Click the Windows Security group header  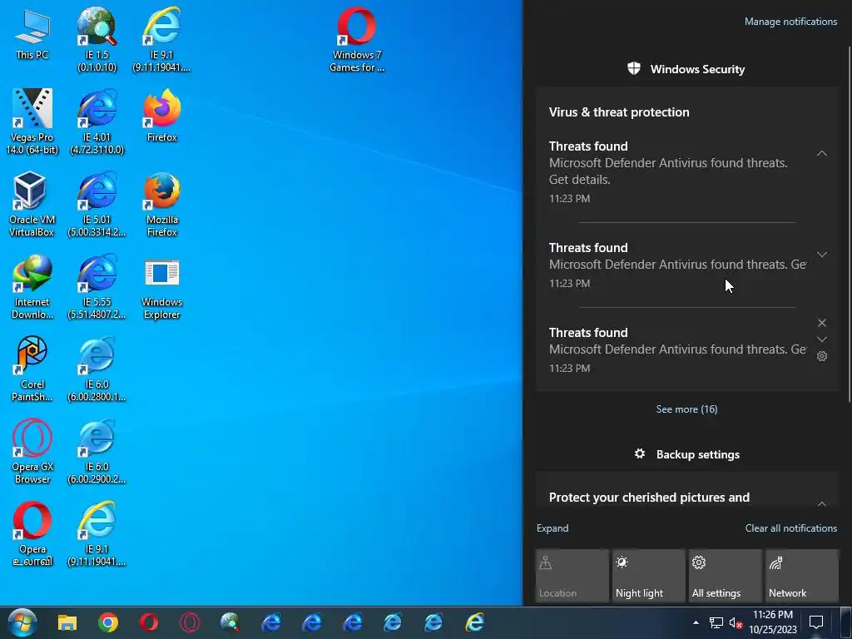(x=686, y=69)
